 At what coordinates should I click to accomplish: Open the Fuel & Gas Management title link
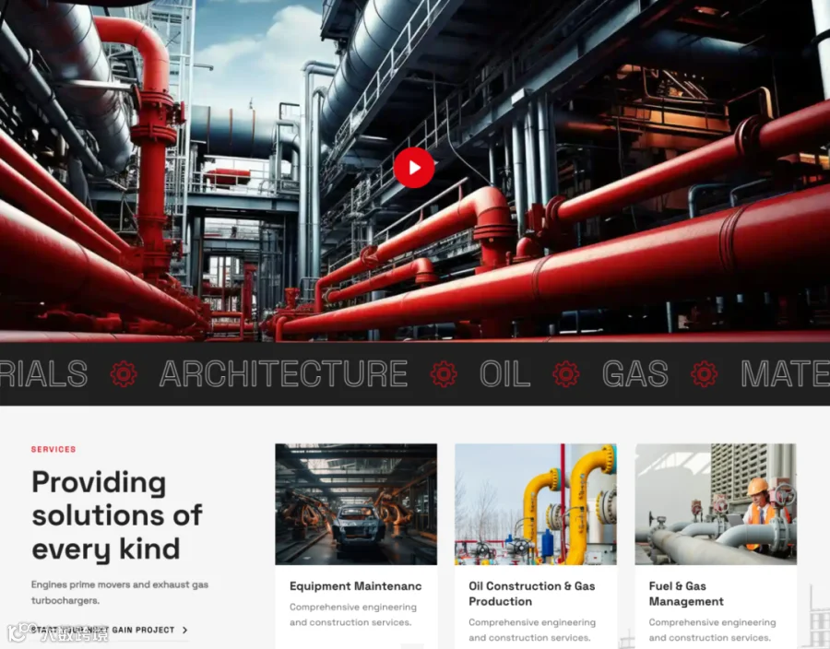(x=686, y=594)
